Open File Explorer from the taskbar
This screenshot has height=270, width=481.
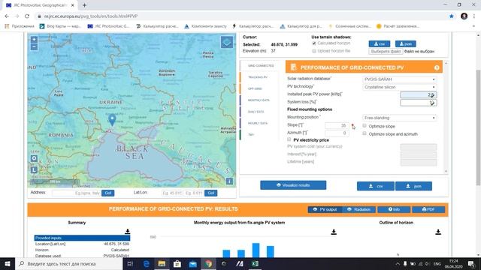162,263
